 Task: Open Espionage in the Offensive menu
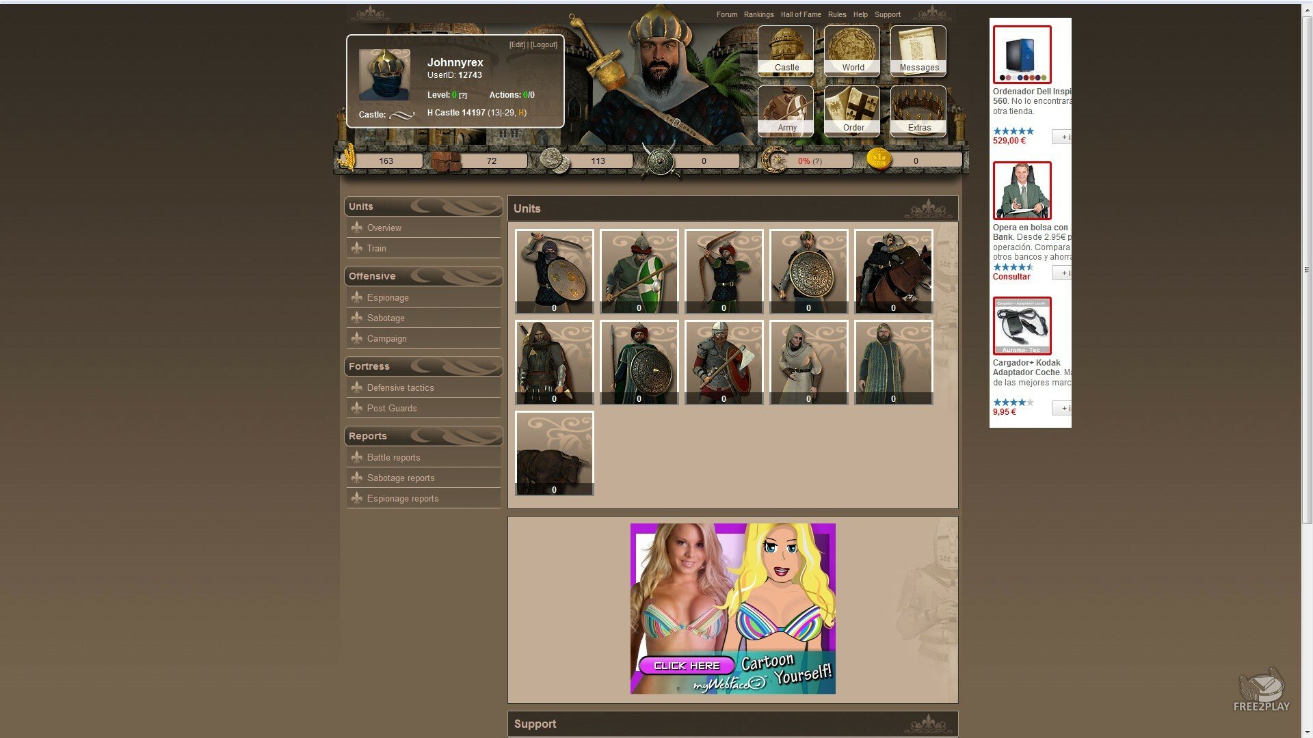click(x=387, y=297)
